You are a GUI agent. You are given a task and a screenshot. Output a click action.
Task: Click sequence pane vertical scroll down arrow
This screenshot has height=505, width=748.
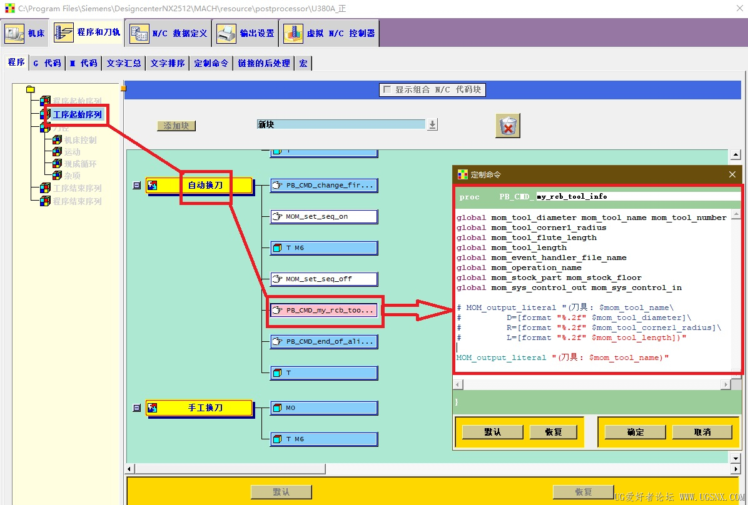pos(735,458)
